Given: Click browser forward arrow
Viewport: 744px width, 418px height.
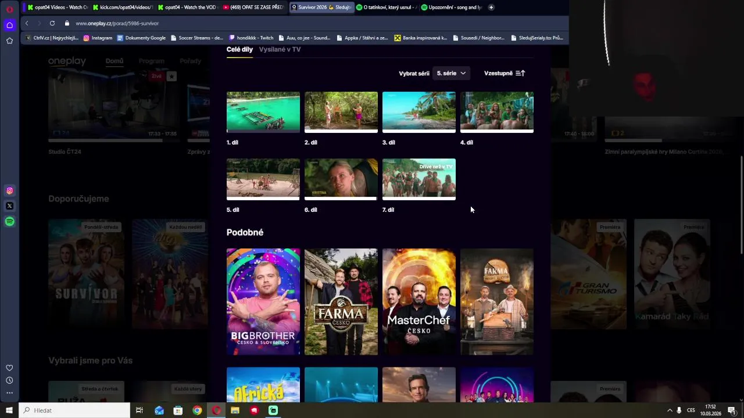Looking at the screenshot, I should pos(40,23).
